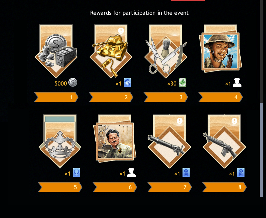Screen dimensions: 266x218
Task: Click the exclamation mark on golden tank reward
Action: pyautogui.click(x=121, y=31)
